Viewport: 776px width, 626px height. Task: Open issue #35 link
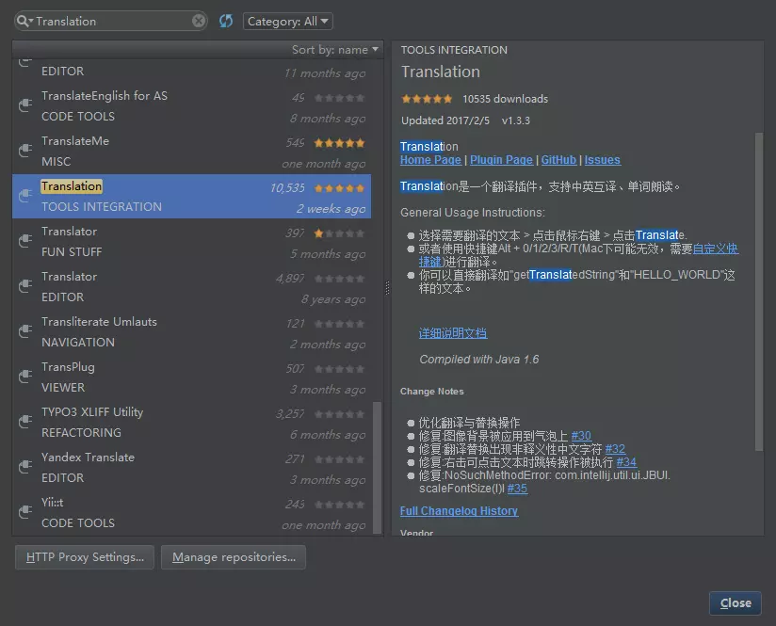pyautogui.click(x=517, y=489)
